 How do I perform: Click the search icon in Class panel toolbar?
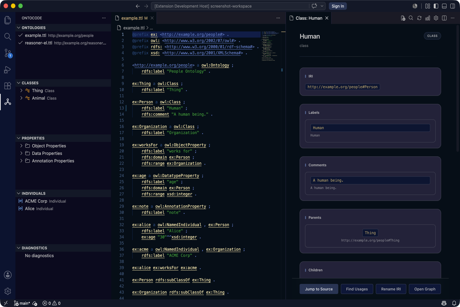pyautogui.click(x=411, y=18)
